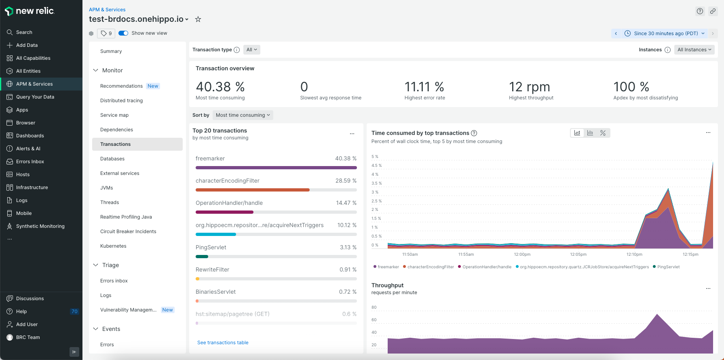724x360 pixels.
Task: Open the help question-mark icon top right
Action: (700, 11)
